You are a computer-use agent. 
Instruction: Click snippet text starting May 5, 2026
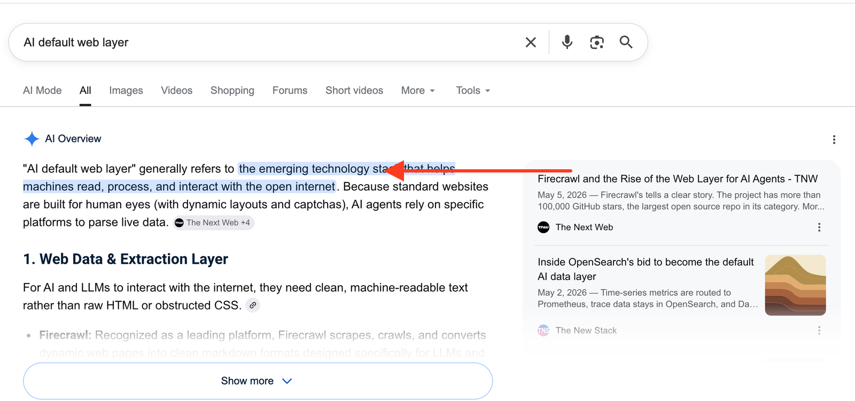click(x=681, y=201)
